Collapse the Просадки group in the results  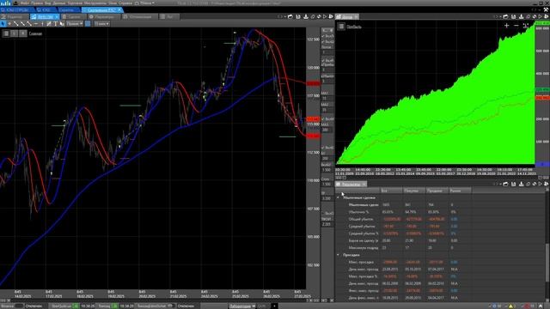338,255
